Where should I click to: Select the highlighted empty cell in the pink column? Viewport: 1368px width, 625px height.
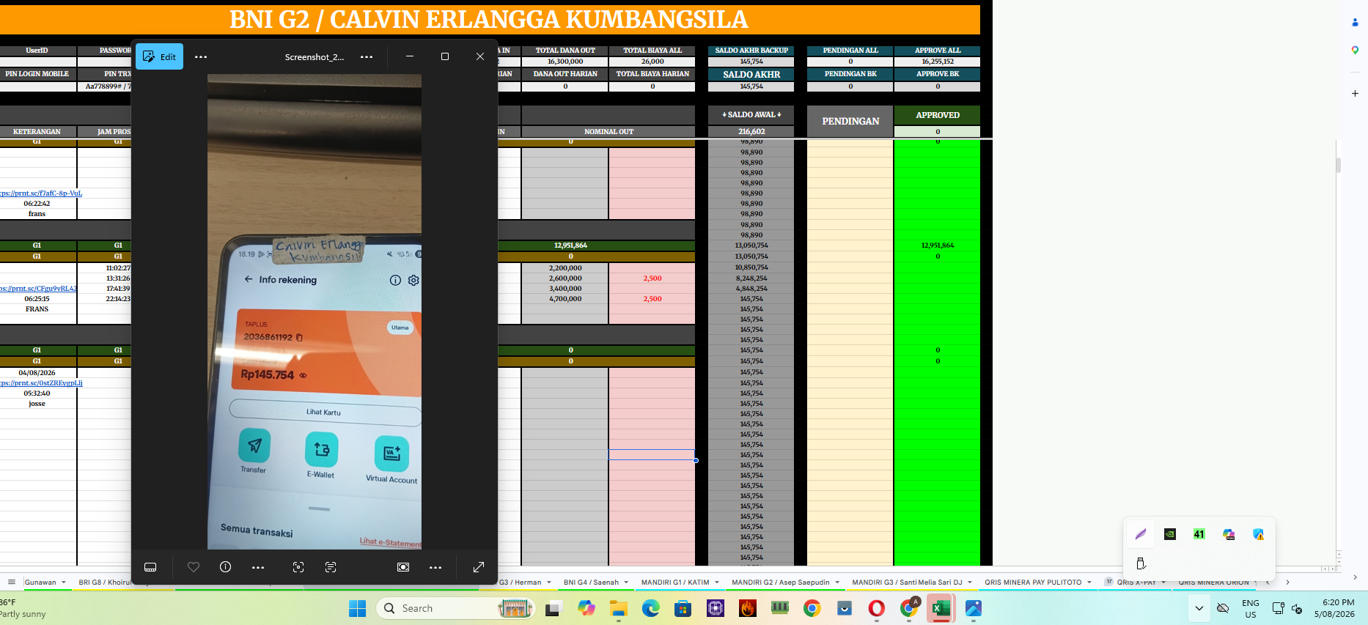[x=652, y=455]
